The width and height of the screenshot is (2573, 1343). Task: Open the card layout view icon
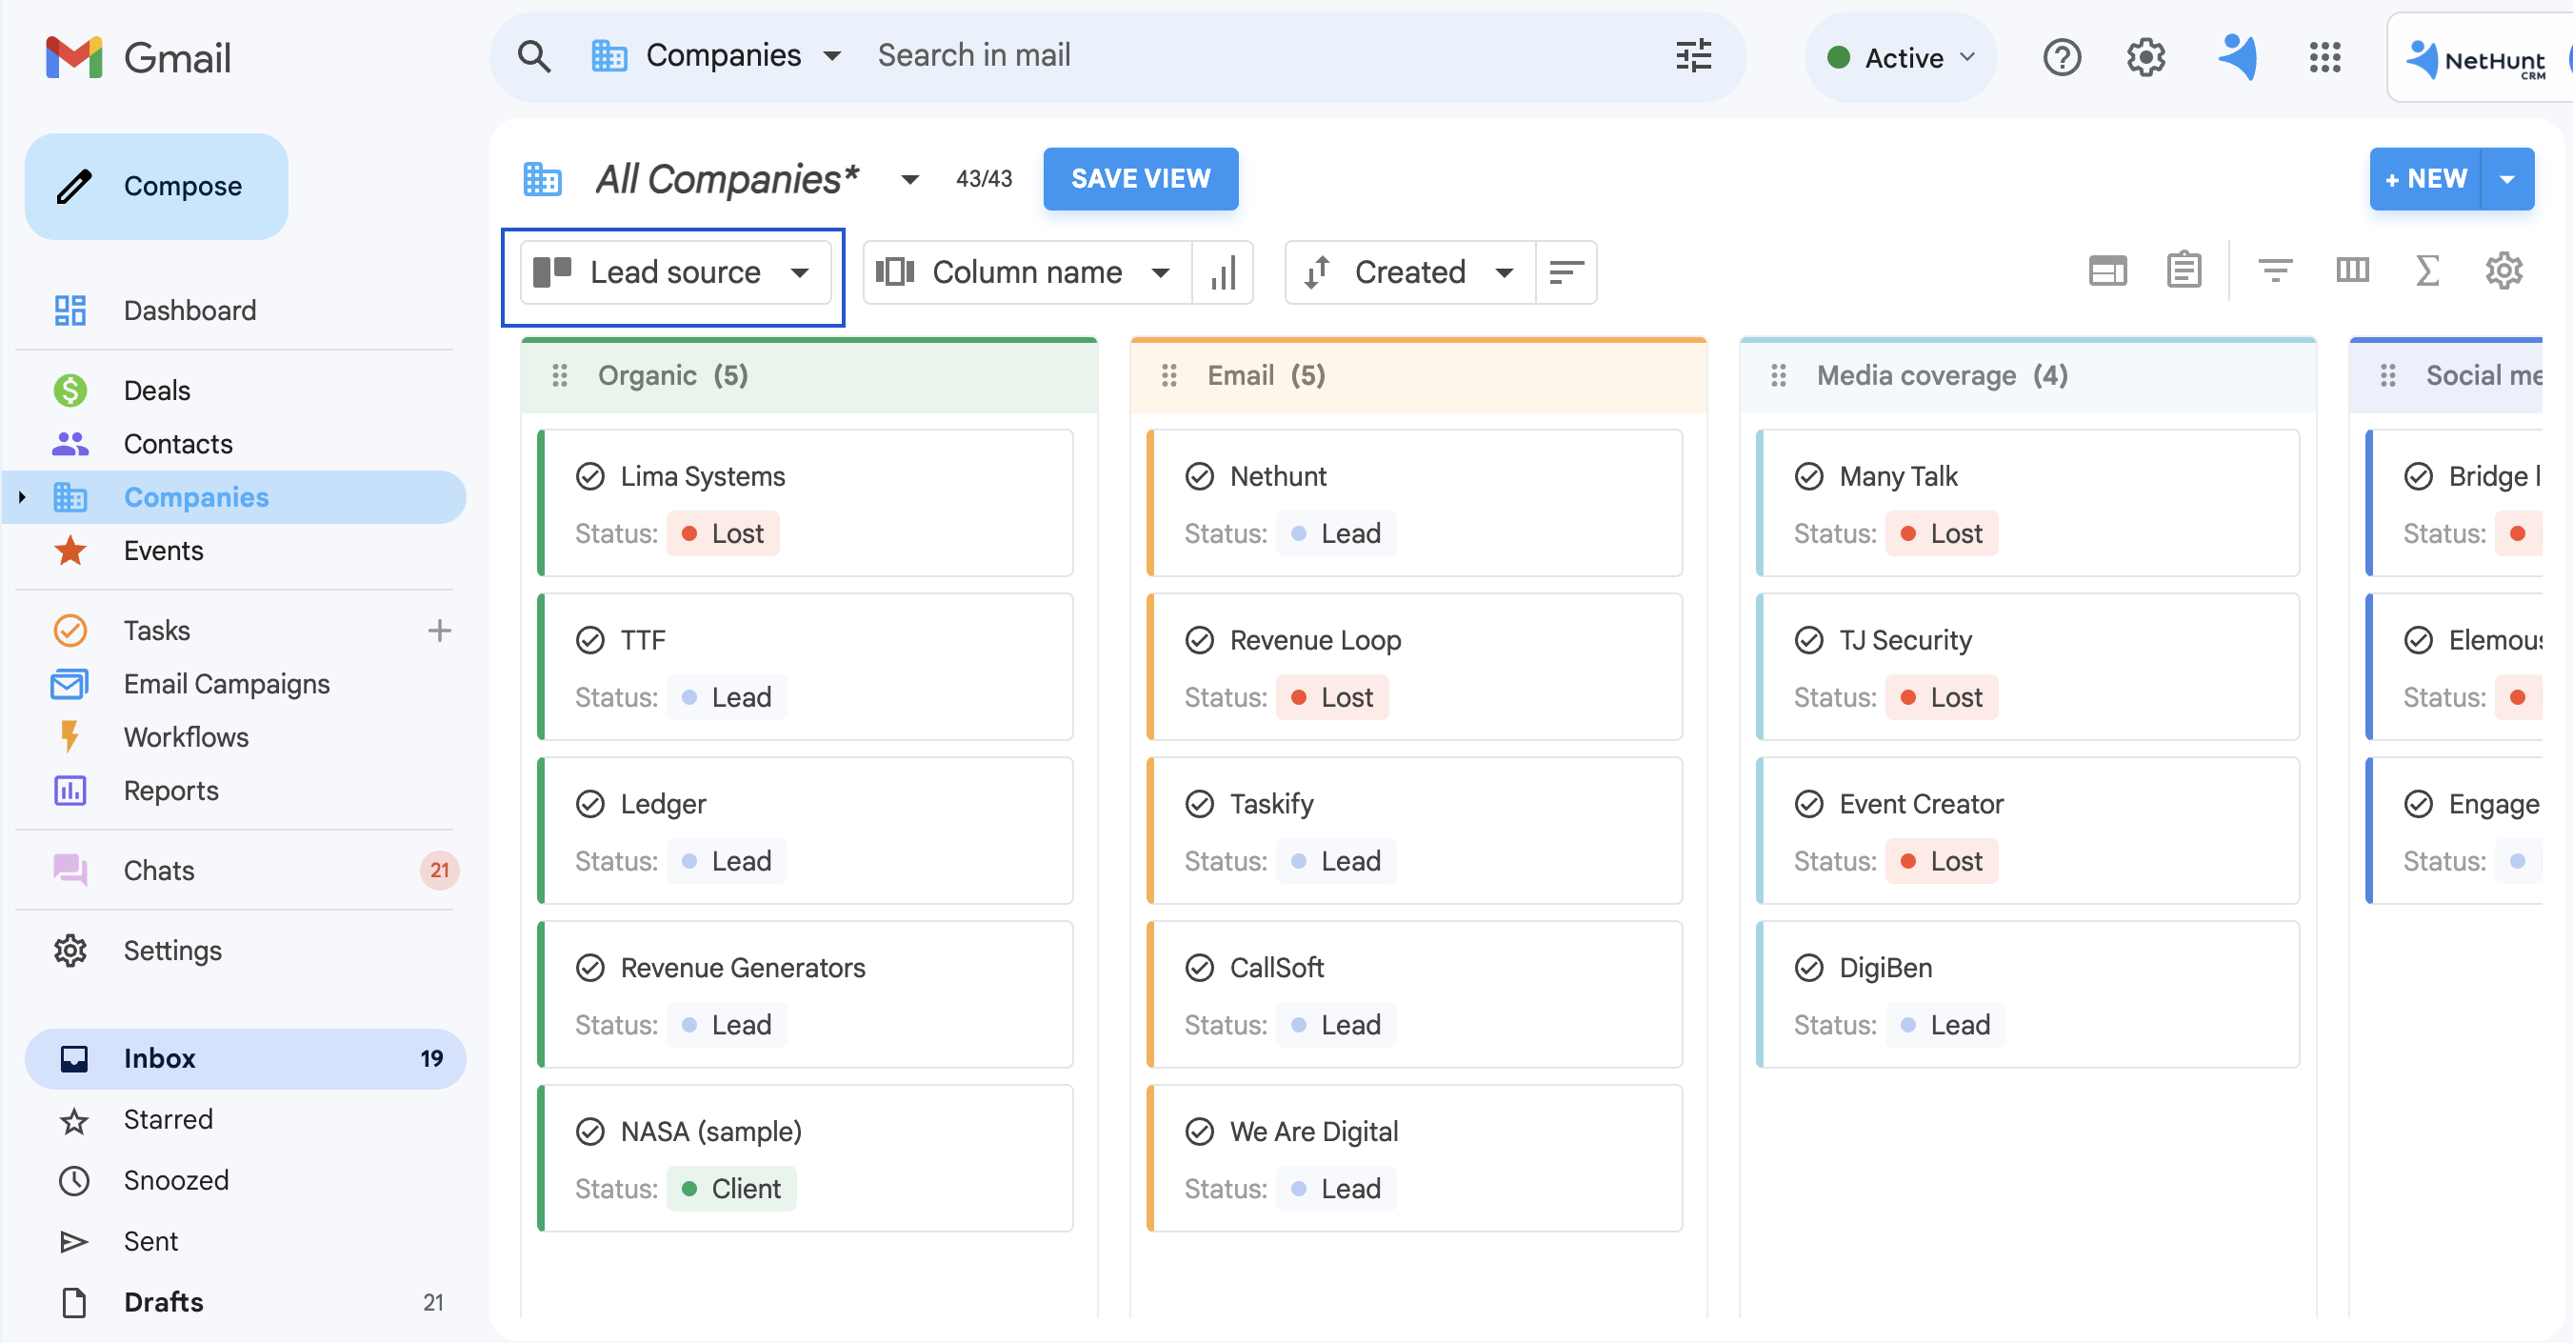tap(2107, 271)
